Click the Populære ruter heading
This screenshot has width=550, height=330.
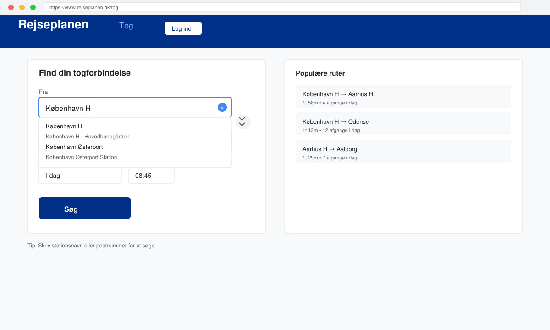[320, 73]
